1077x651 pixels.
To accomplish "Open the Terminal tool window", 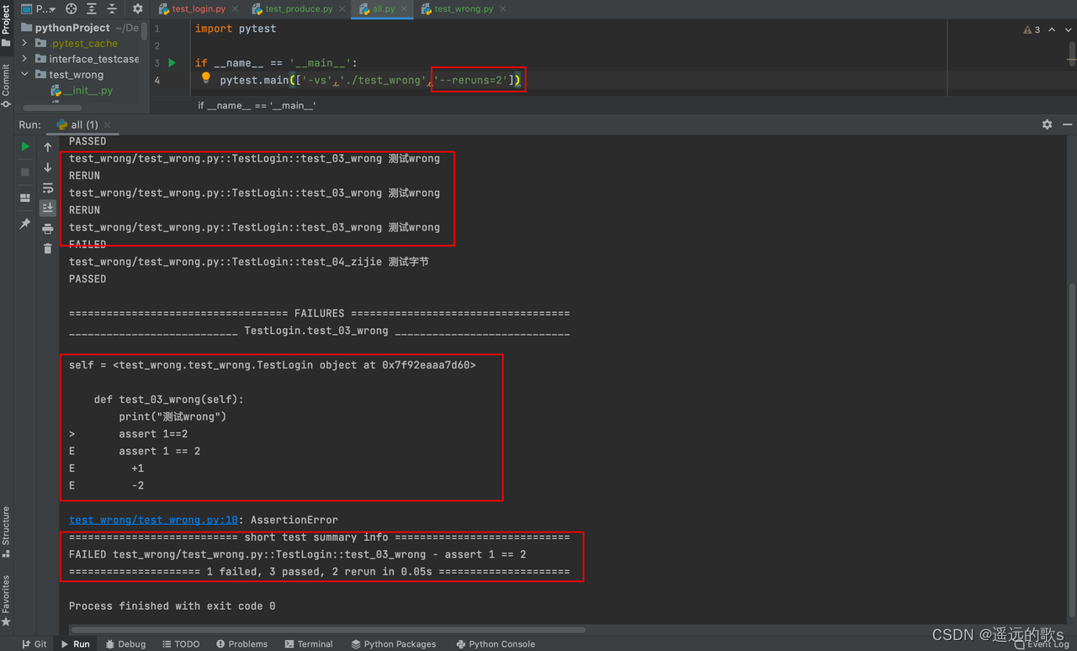I will click(x=309, y=643).
